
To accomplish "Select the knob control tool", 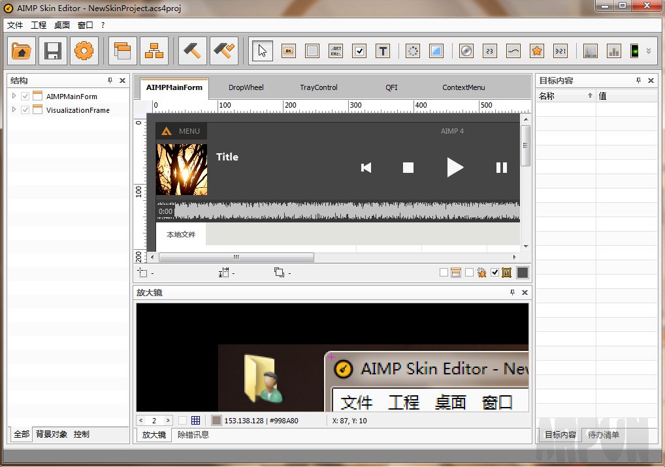I will click(466, 51).
